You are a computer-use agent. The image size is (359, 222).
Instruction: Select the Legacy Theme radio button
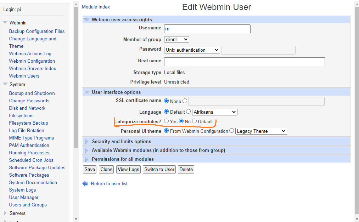[x=231, y=131]
